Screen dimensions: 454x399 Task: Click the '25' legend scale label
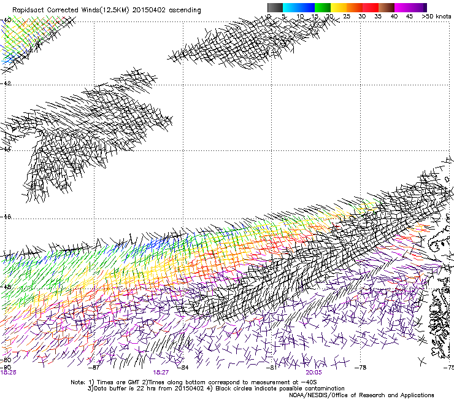click(347, 17)
